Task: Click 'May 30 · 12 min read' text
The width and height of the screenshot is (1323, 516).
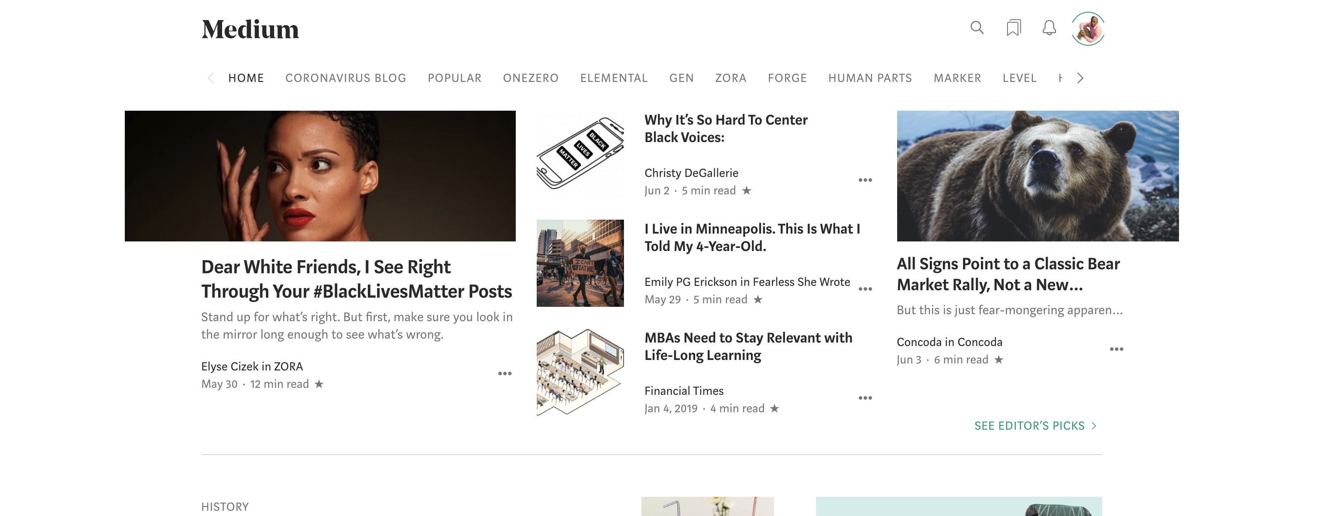Action: (255, 384)
